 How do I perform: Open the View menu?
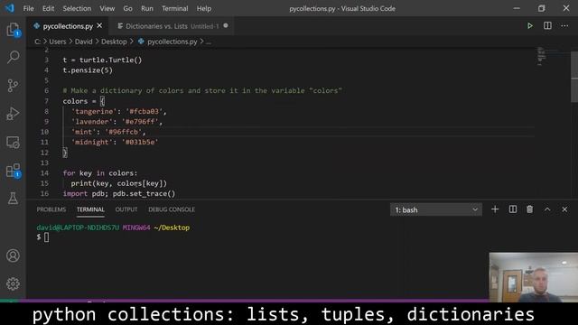(x=107, y=8)
